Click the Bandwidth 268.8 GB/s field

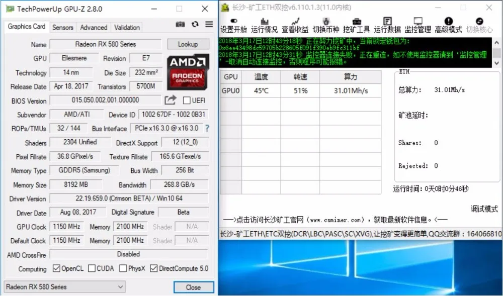(x=180, y=184)
